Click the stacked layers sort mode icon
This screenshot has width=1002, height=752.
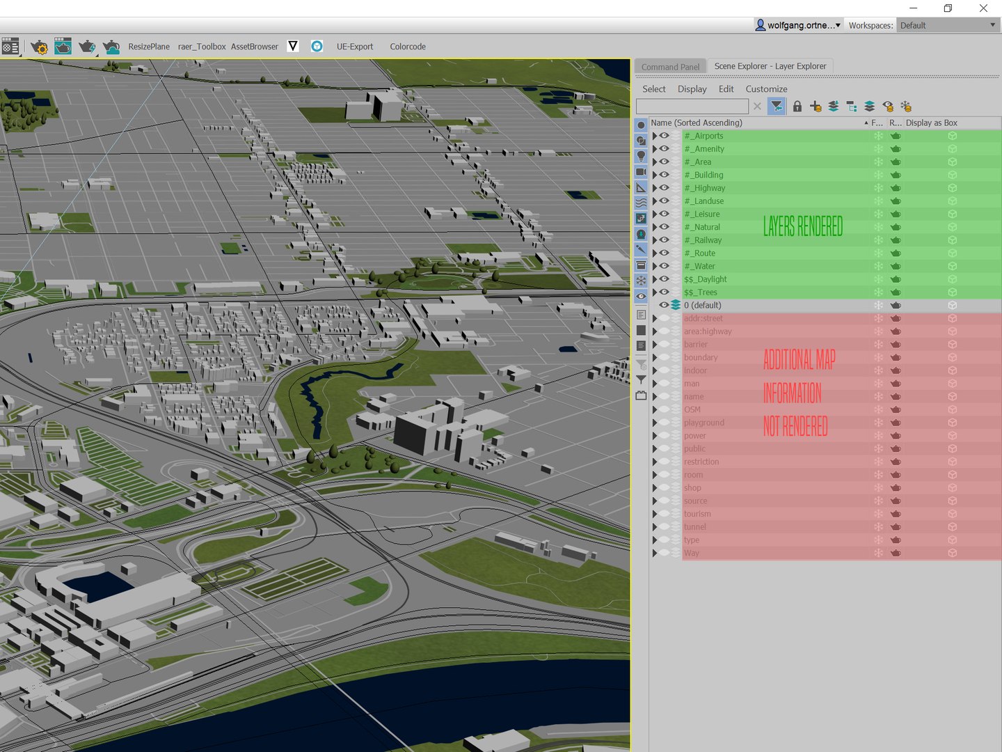coord(869,106)
